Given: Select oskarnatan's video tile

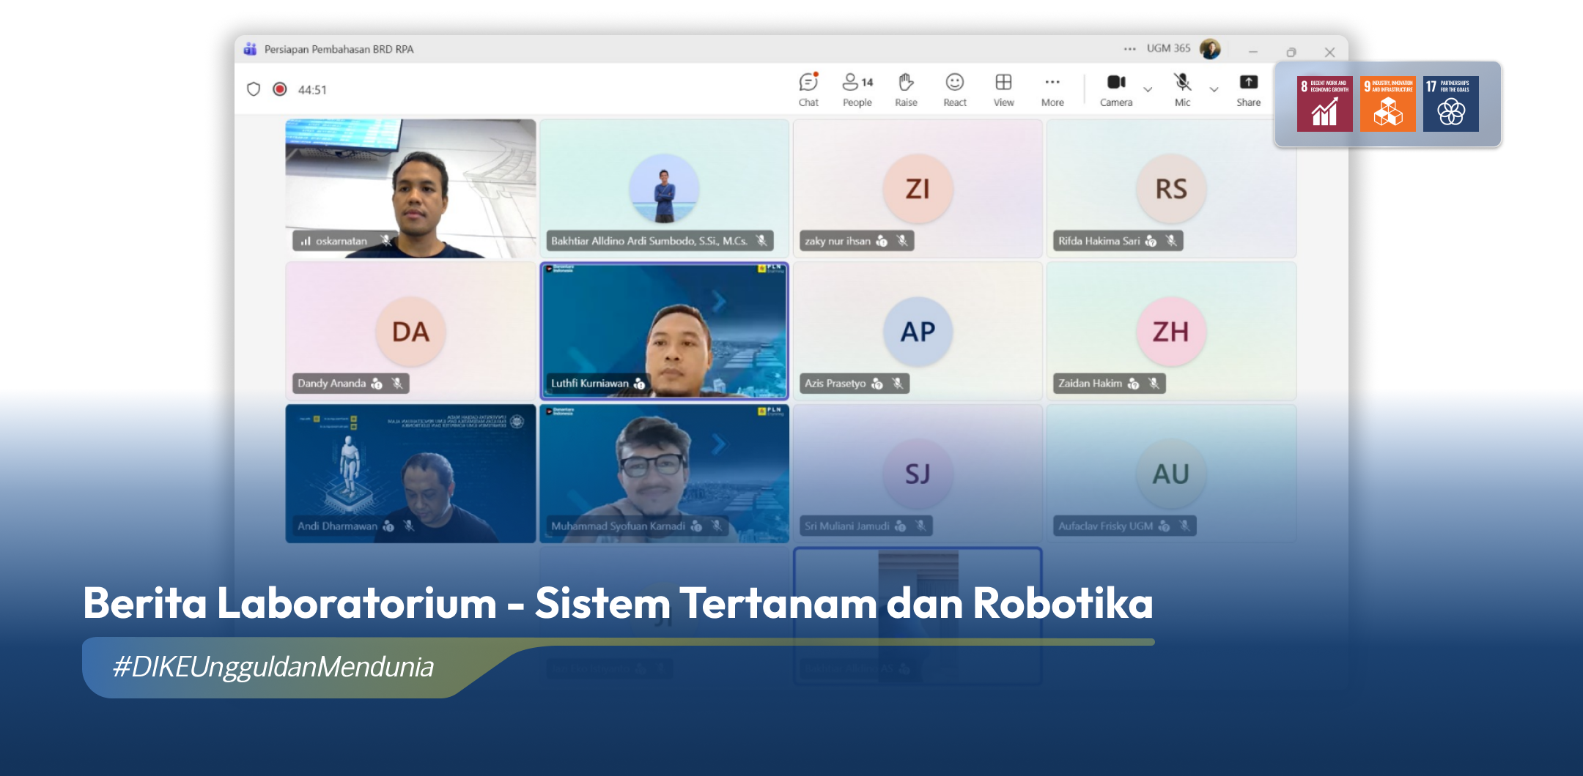Looking at the screenshot, I should (x=410, y=188).
